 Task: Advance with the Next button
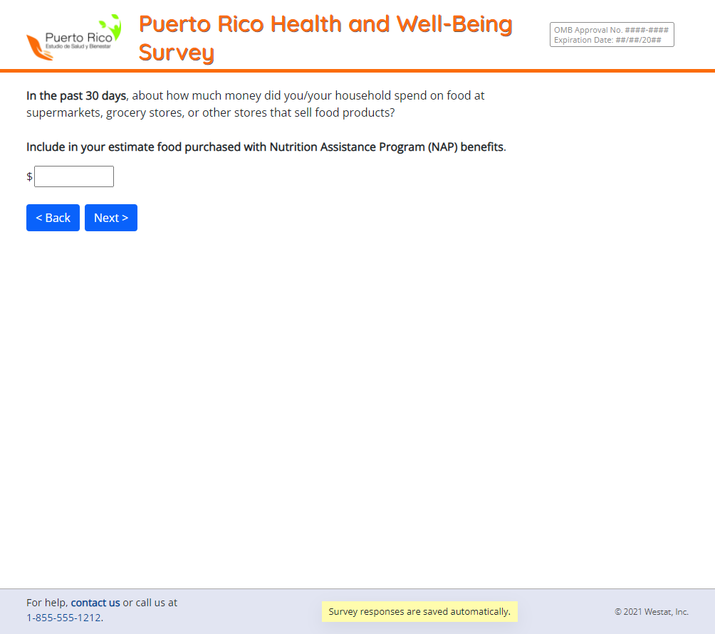[x=111, y=218]
